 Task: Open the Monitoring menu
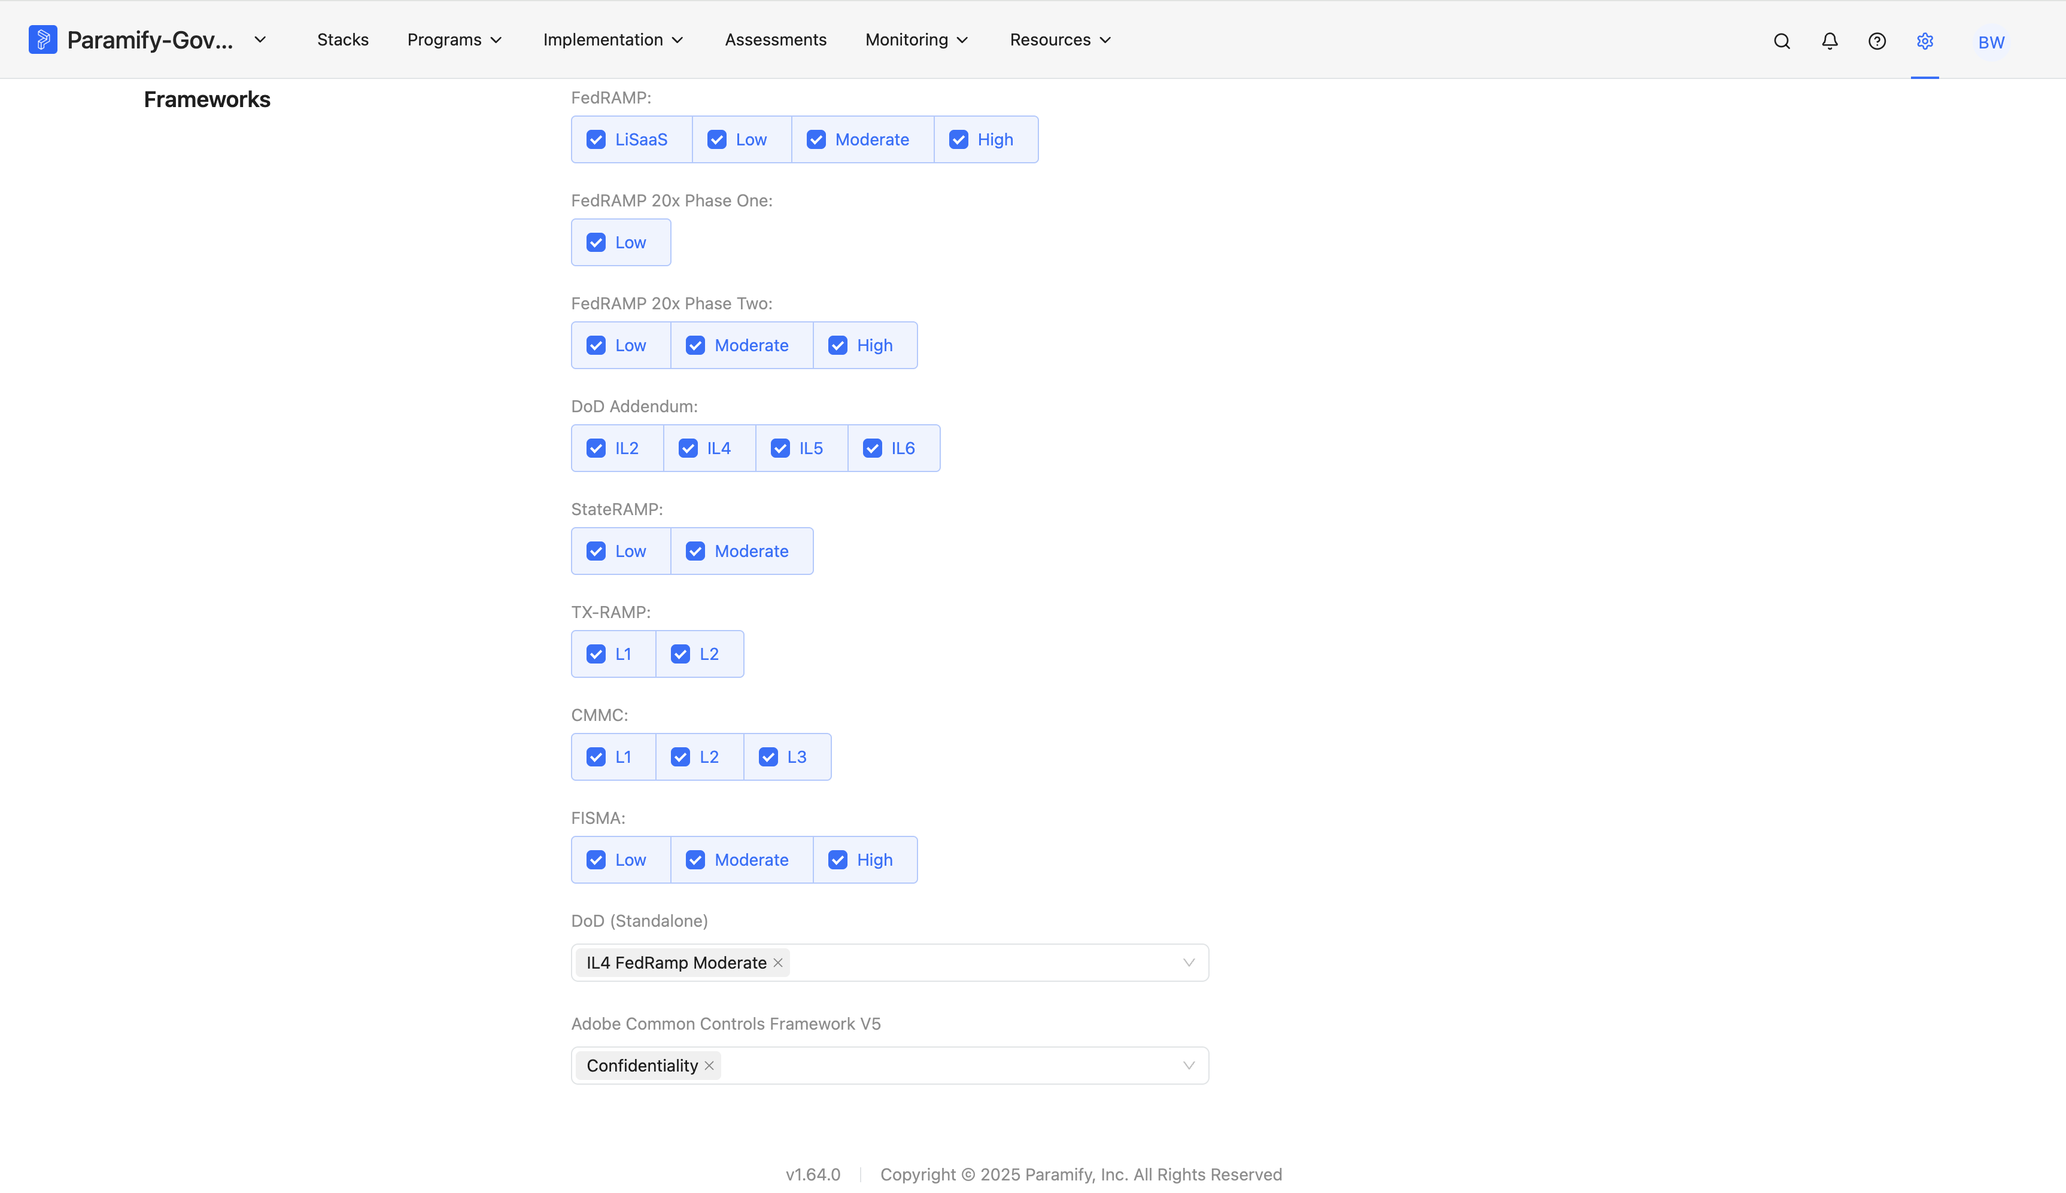pos(917,39)
